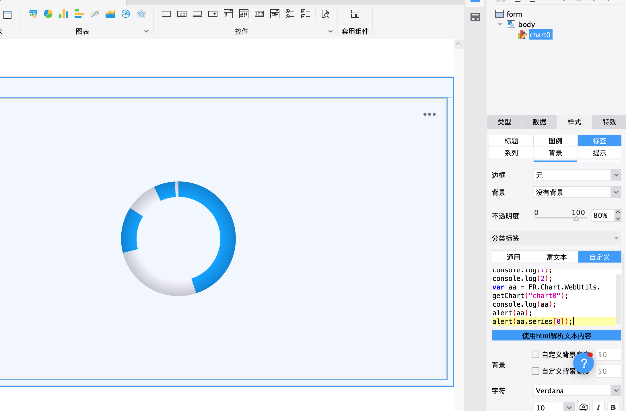The height and width of the screenshot is (411, 626).
Task: Select the 背景 style sub-tab
Action: (555, 153)
